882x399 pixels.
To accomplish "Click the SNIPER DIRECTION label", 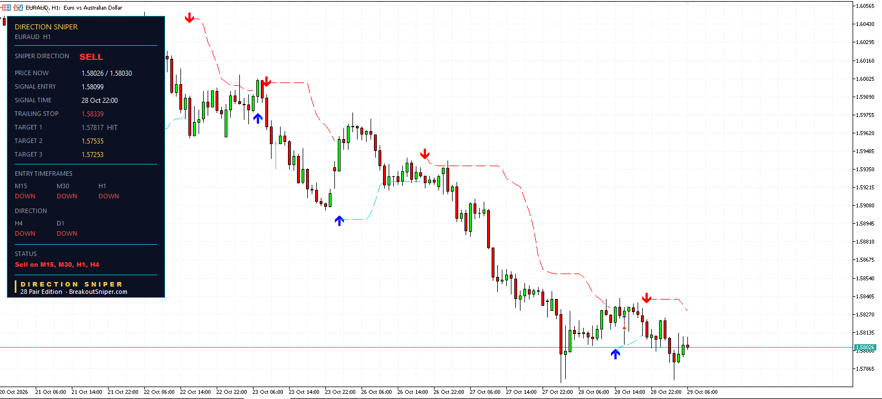I will (42, 56).
